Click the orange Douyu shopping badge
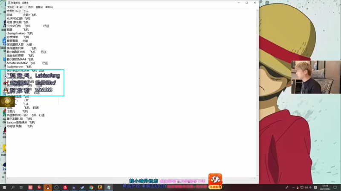 (215, 181)
